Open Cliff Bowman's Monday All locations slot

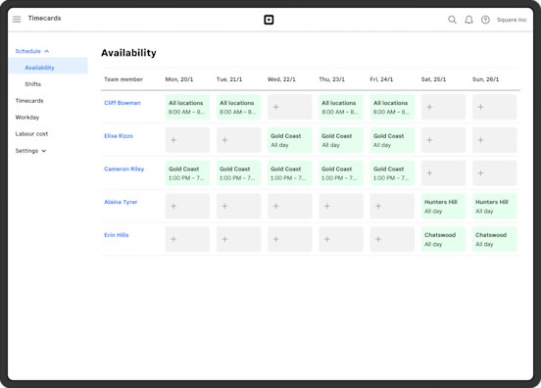(x=187, y=107)
